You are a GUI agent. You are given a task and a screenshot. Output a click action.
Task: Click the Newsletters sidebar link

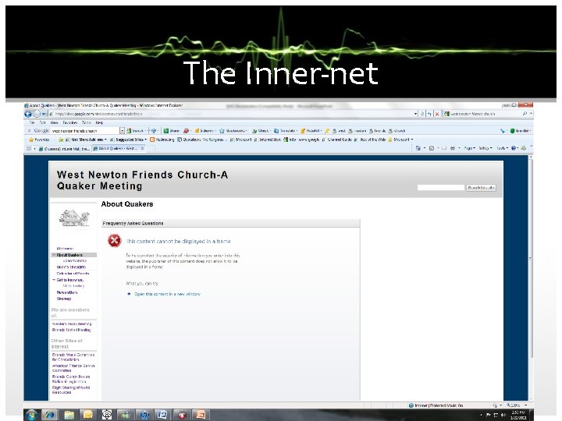click(67, 292)
